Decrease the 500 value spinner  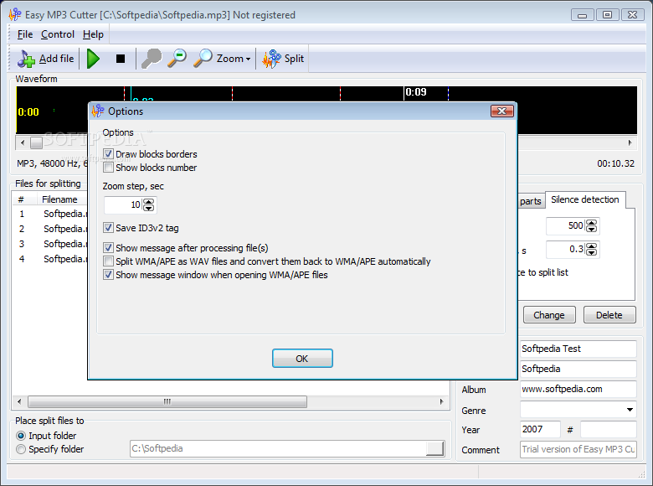(x=591, y=229)
